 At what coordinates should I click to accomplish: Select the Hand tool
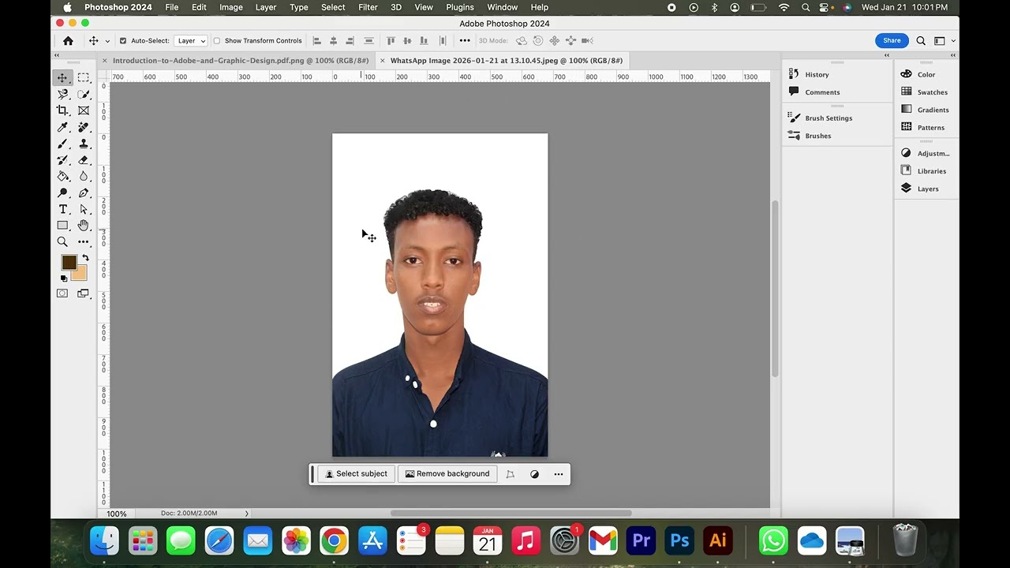click(83, 226)
